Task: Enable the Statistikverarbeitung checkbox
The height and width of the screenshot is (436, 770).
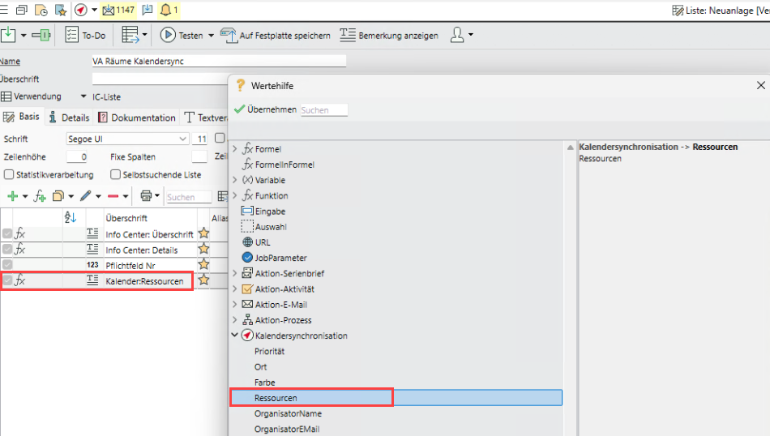Action: 9,174
